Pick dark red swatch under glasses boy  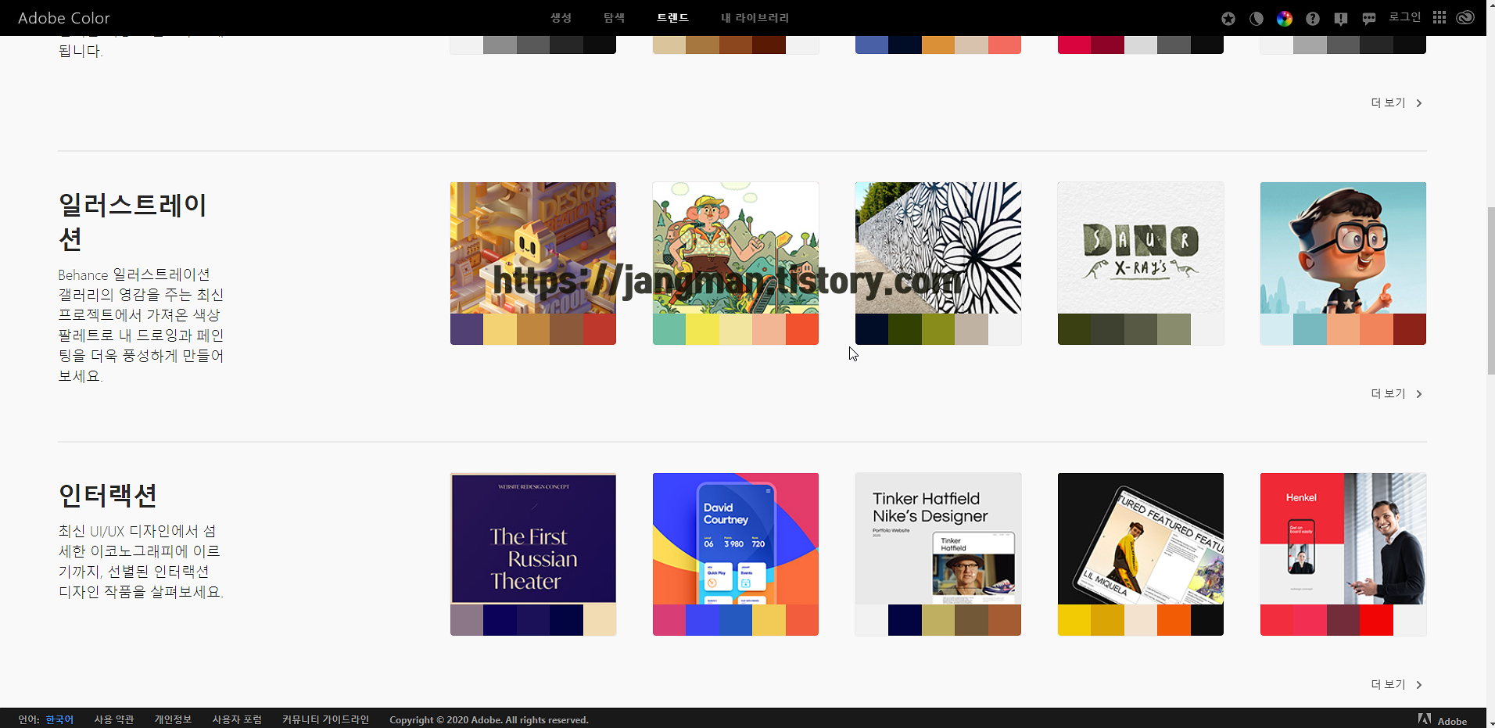[1410, 329]
